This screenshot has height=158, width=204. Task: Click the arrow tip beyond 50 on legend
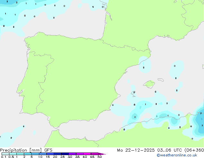coord(102,154)
